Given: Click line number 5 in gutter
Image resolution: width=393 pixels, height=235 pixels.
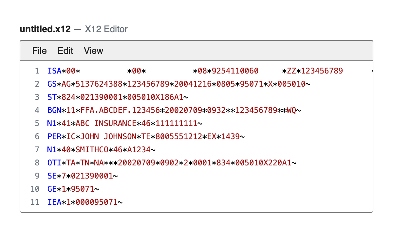Looking at the screenshot, I should point(37,123).
